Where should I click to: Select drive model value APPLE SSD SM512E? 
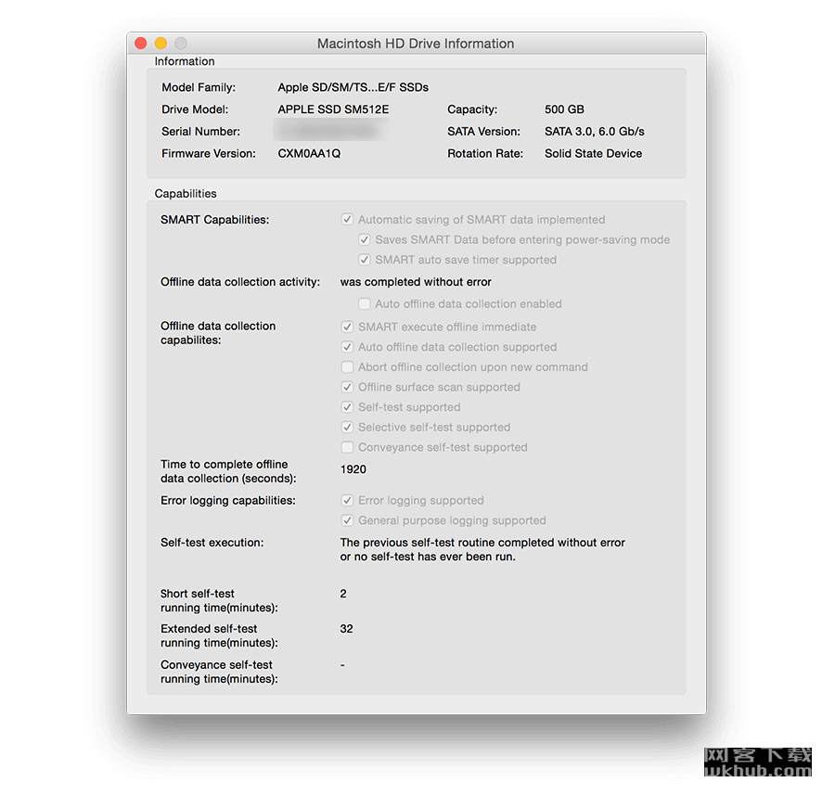coord(333,109)
